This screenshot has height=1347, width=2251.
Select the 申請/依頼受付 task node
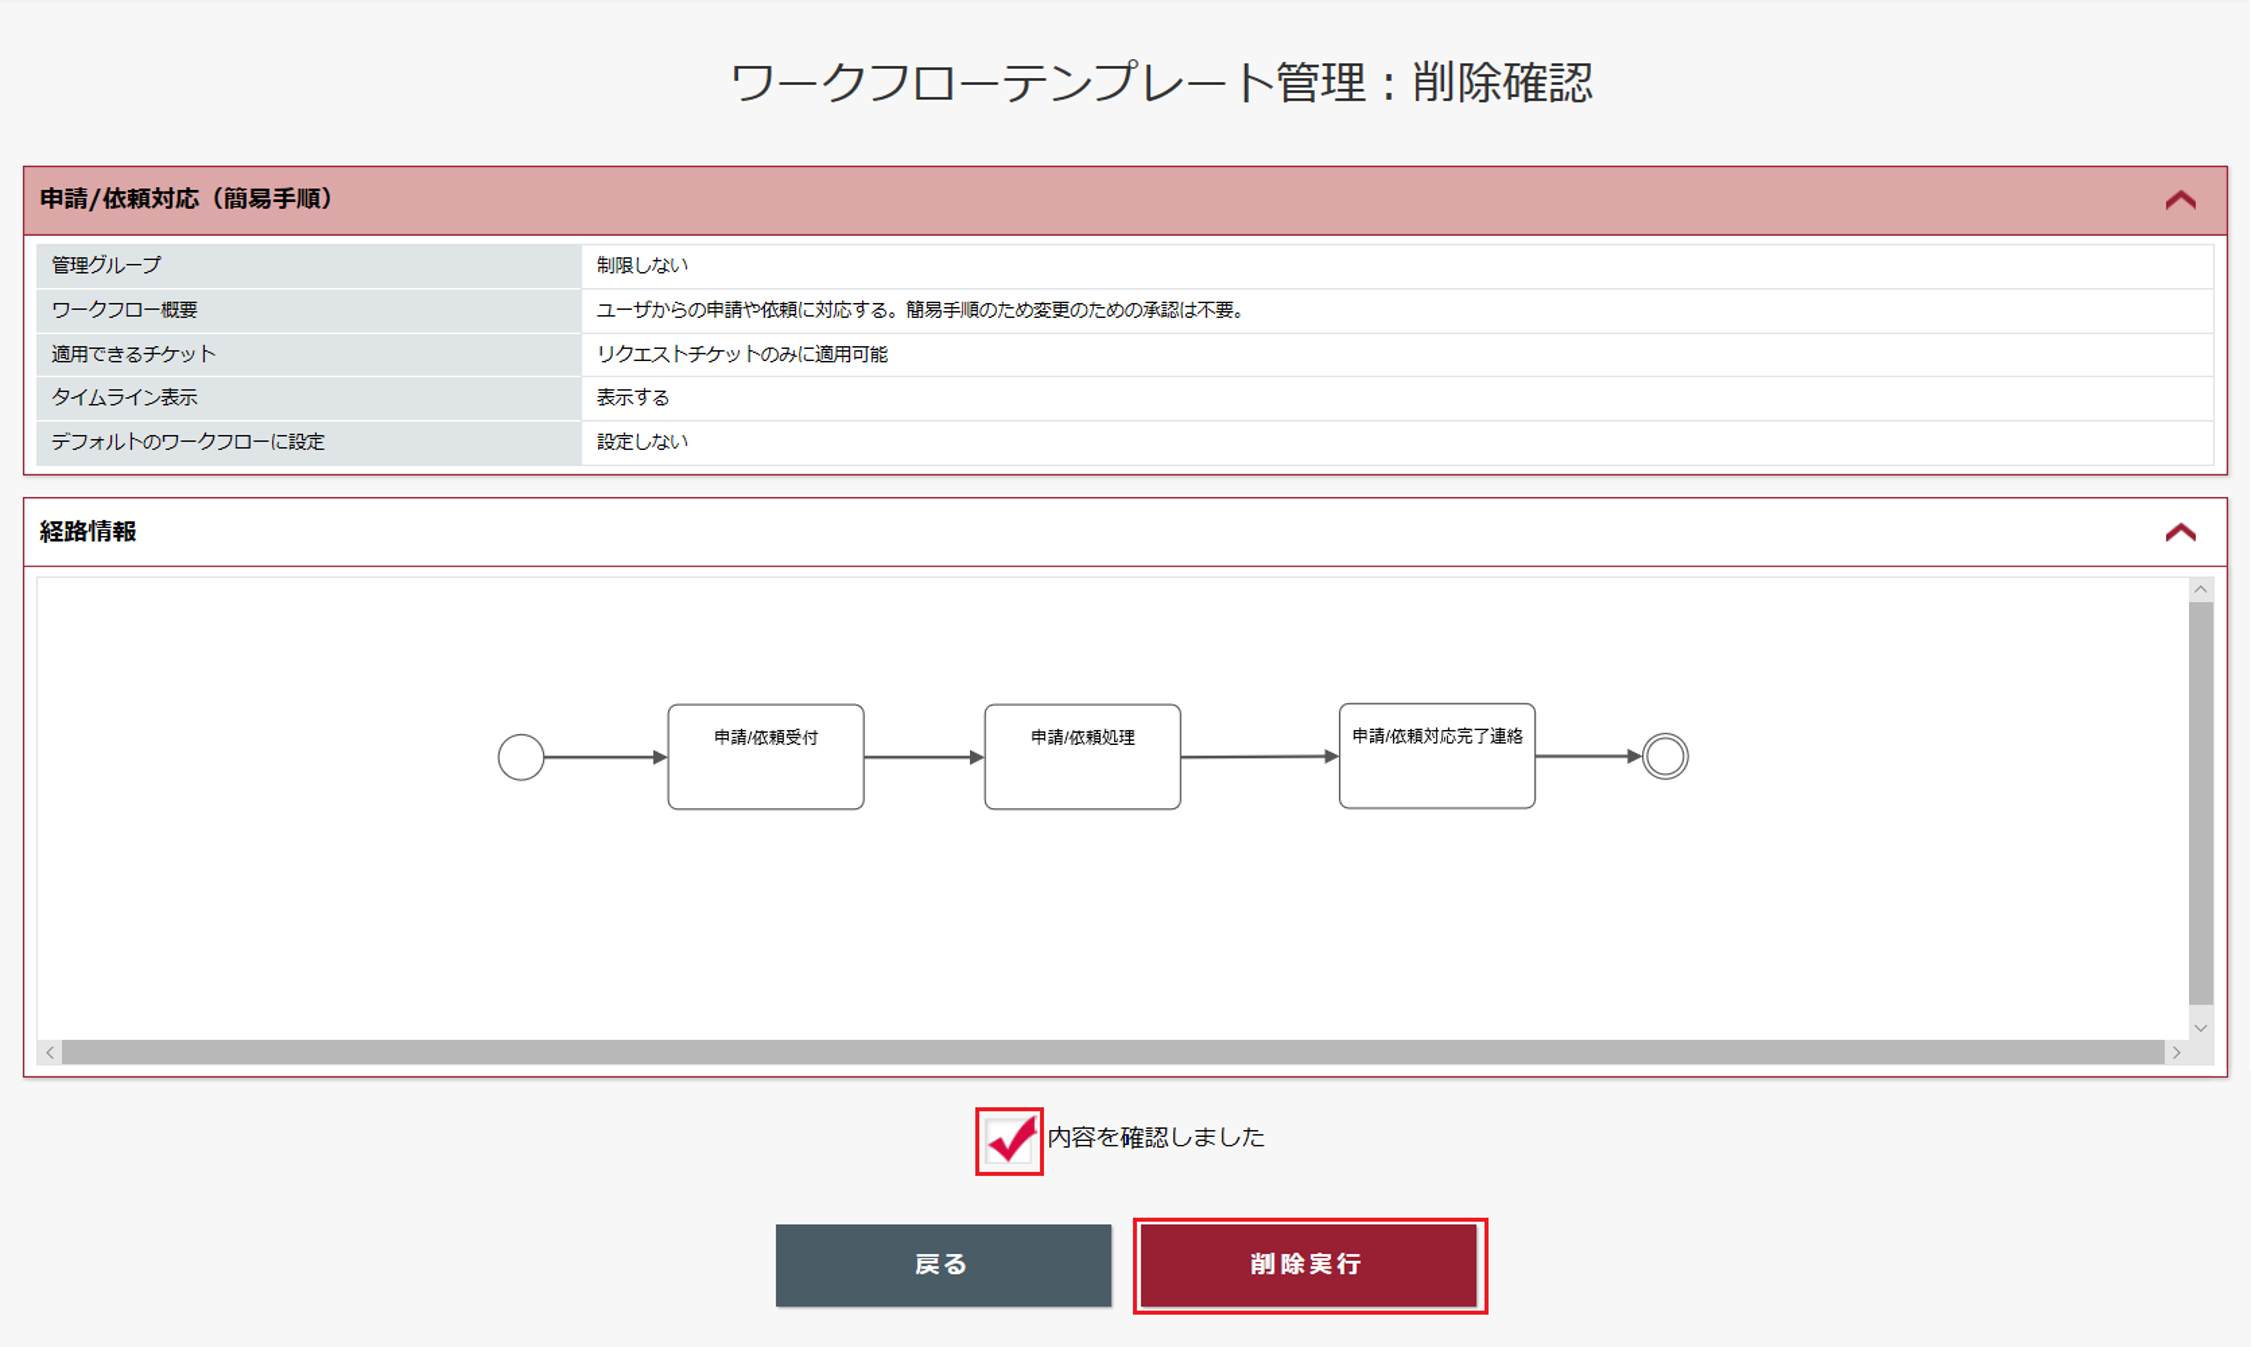766,757
